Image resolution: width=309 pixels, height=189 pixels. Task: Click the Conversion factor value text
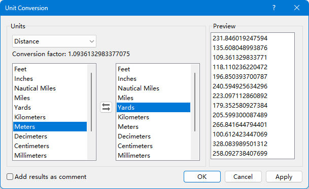click(99, 54)
